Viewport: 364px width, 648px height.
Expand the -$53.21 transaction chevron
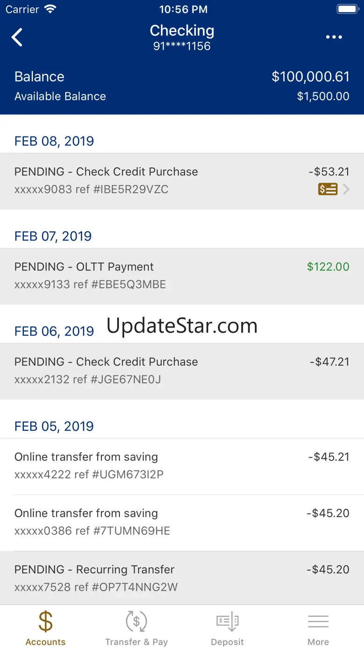(346, 189)
